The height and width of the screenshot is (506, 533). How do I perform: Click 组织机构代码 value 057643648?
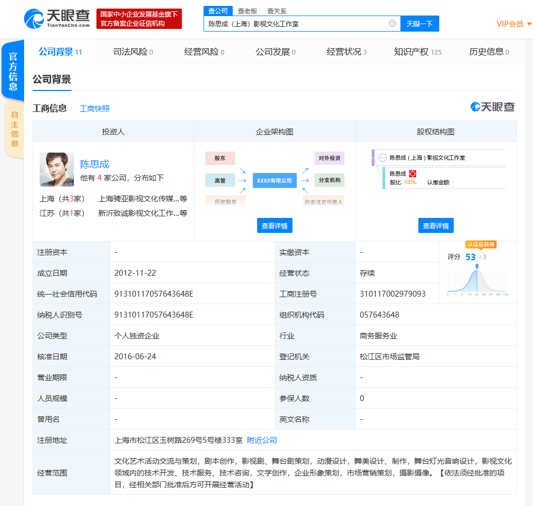pyautogui.click(x=379, y=315)
